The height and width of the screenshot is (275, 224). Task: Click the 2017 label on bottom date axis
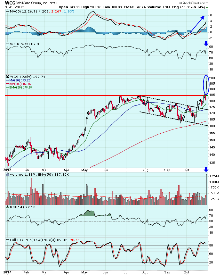coord(7,272)
